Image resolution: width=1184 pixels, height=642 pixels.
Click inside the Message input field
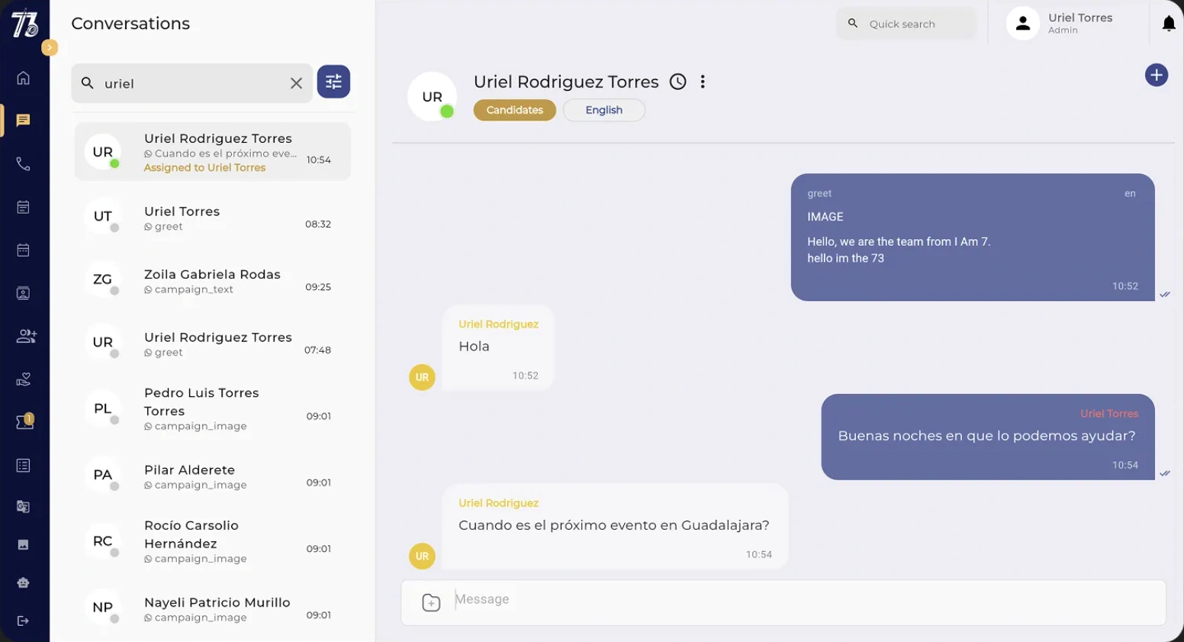click(x=687, y=599)
